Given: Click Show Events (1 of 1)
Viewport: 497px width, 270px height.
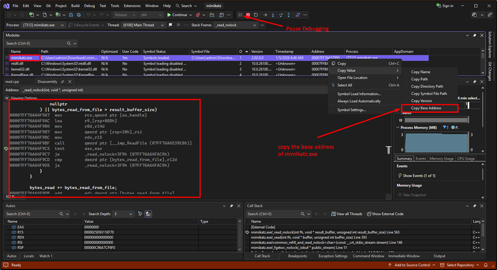Looking at the screenshot, I should coord(416,176).
